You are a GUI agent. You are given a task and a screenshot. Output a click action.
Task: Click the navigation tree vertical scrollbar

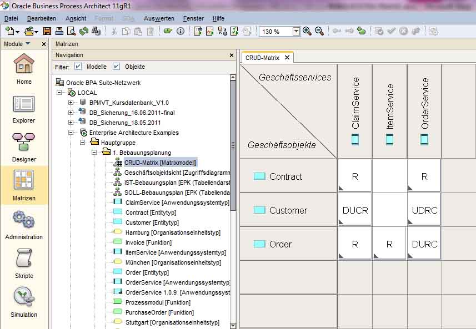[x=233, y=145]
